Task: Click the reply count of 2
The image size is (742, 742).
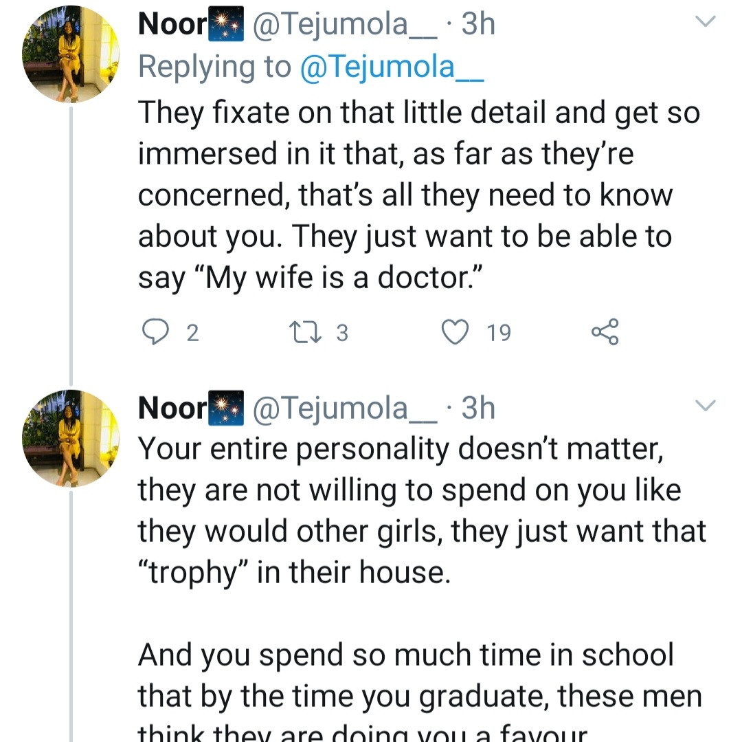Action: pyautogui.click(x=192, y=334)
